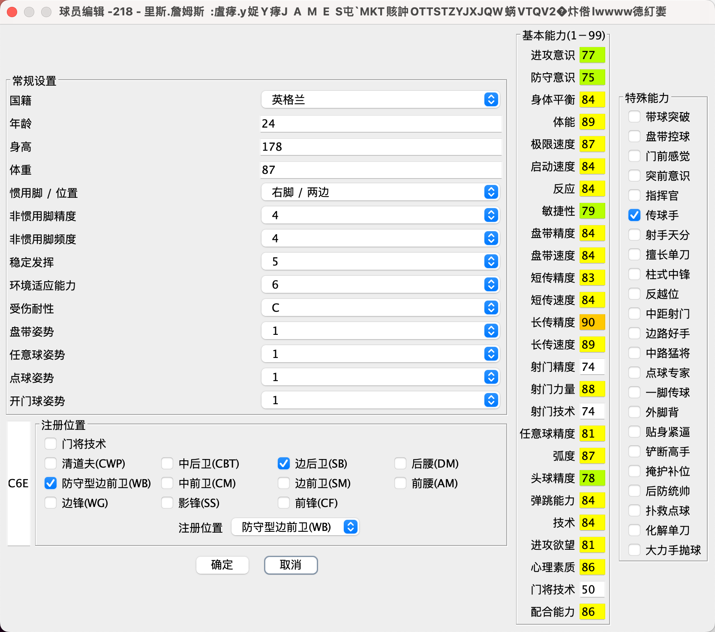The height and width of the screenshot is (632, 715).
Task: Click the 身高 field showing 178
Action: (380, 147)
